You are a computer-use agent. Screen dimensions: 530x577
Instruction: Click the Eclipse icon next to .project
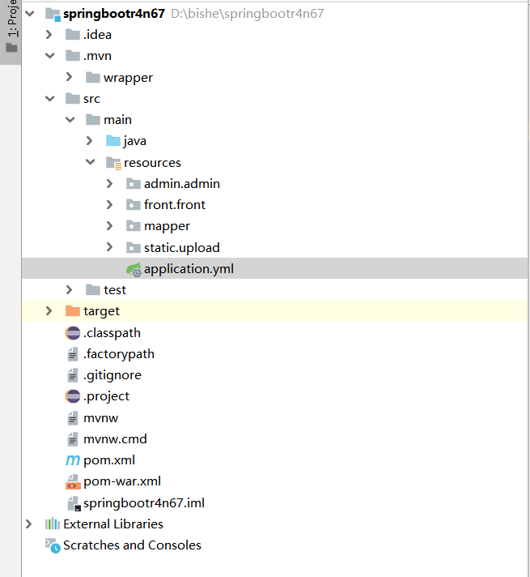[x=73, y=396]
